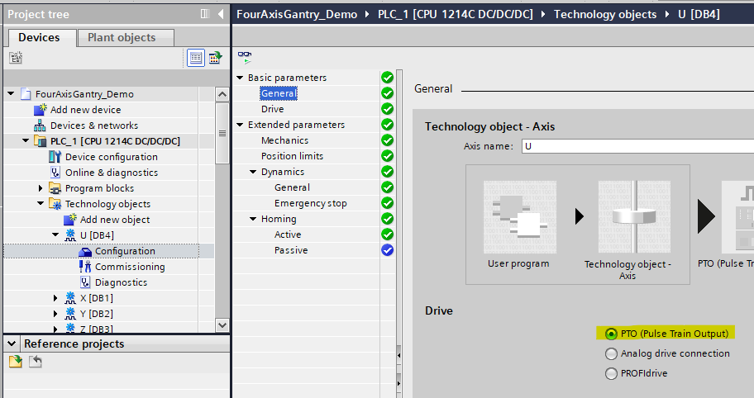Viewport: 754px width, 398px height.
Task: Collapse the Extended parameters section
Action: tap(240, 125)
